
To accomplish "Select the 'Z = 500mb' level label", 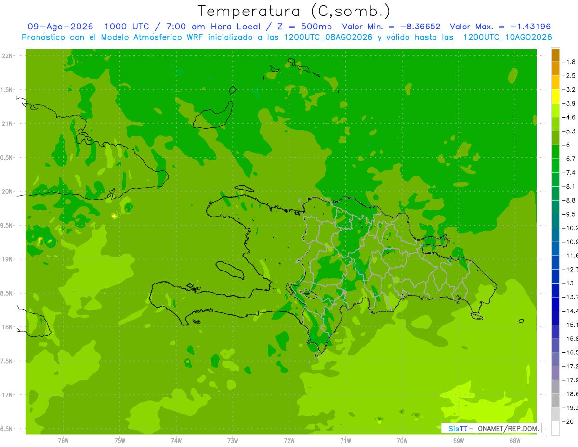I will [x=305, y=27].
